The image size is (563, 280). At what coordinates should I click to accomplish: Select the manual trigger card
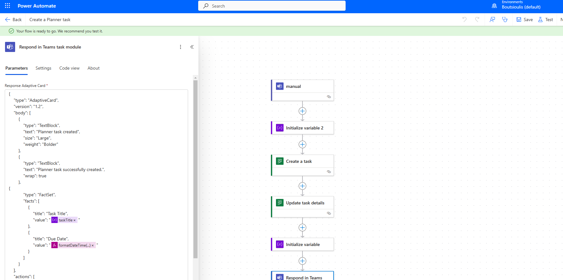tap(302, 90)
